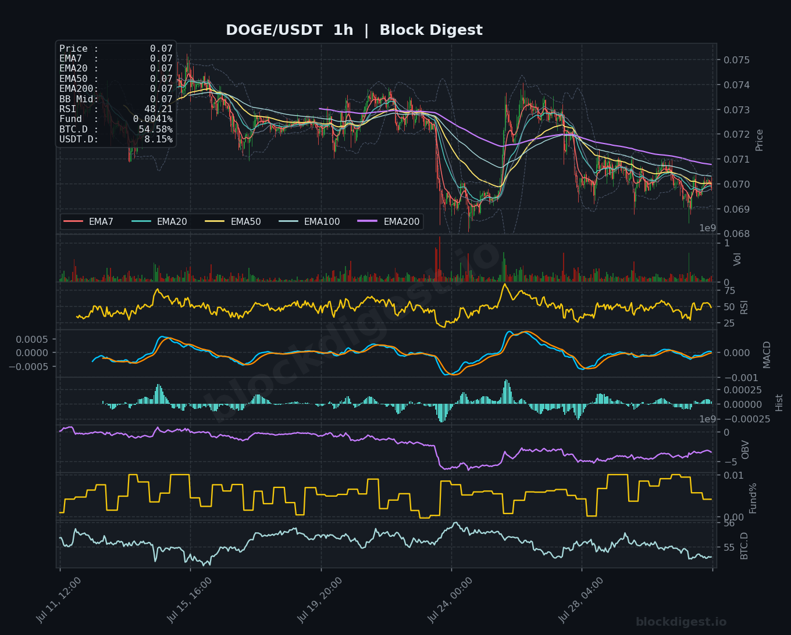The image size is (791, 635).
Task: Click the MACD left axis tick -0.0005
Action: pyautogui.click(x=28, y=367)
